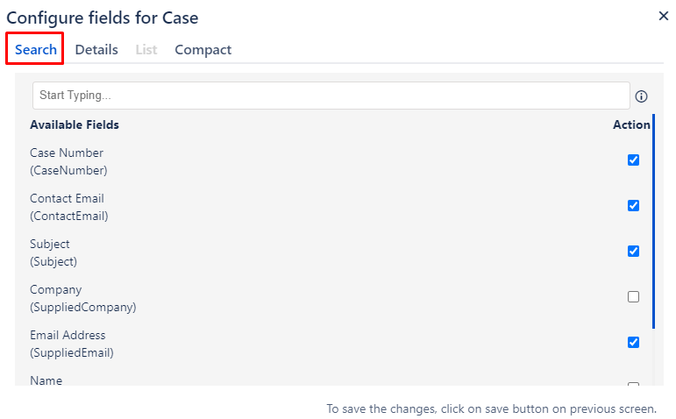This screenshot has height=419, width=676.
Task: Click the Company (SuppliedCompany) label
Action: [x=82, y=298]
